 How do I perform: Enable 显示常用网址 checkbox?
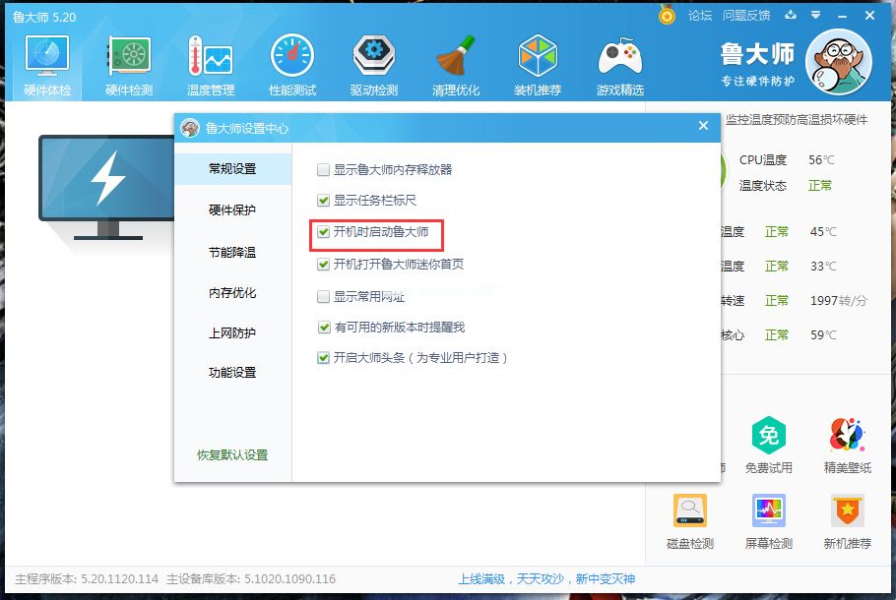tap(323, 295)
